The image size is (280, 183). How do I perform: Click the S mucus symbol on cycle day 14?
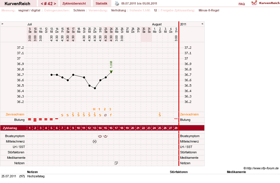click(x=100, y=115)
